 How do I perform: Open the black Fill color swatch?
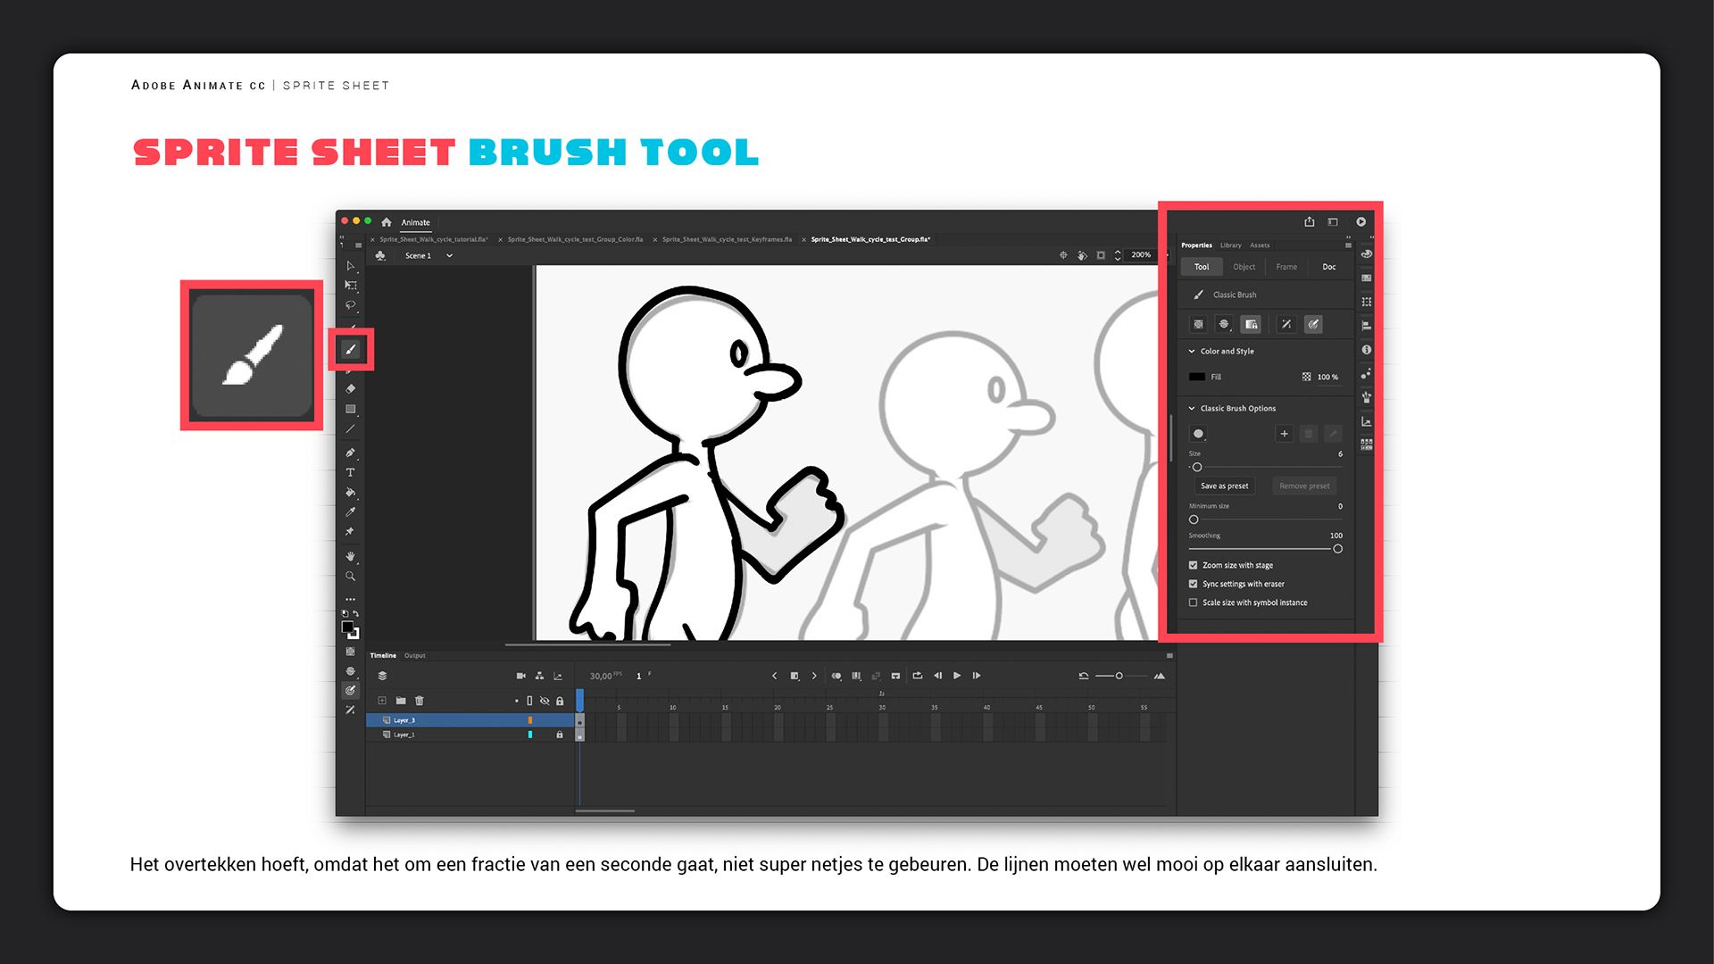coord(1197,377)
